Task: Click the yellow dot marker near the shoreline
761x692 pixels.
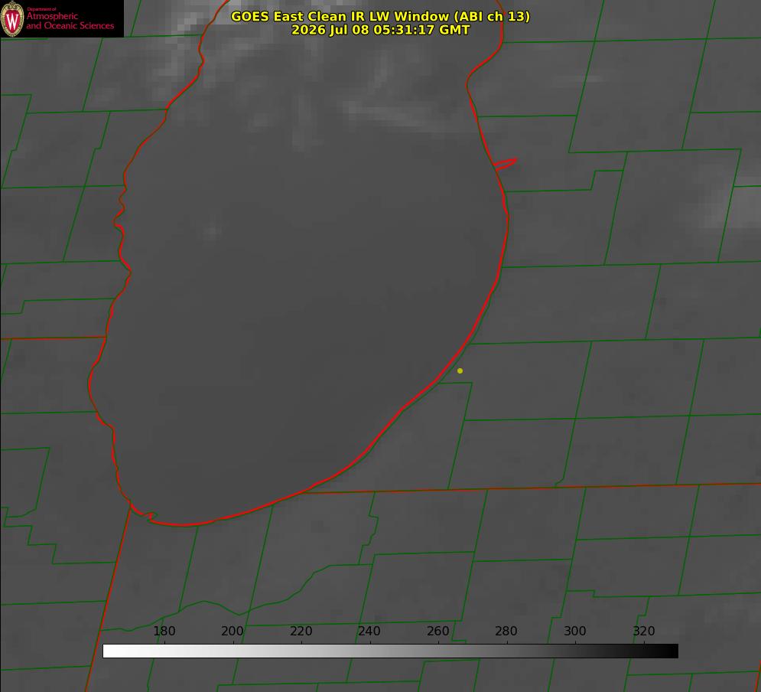Action: point(460,370)
